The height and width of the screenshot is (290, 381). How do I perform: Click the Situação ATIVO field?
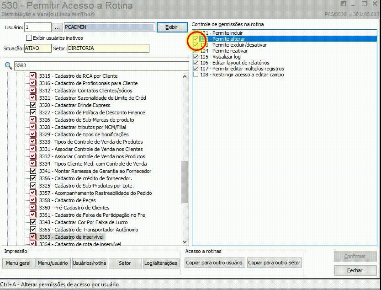[x=38, y=48]
